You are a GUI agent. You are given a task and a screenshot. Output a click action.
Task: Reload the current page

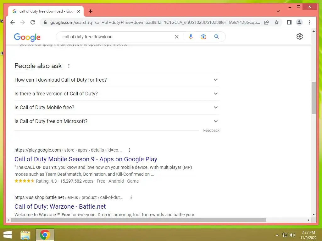pos(33,22)
